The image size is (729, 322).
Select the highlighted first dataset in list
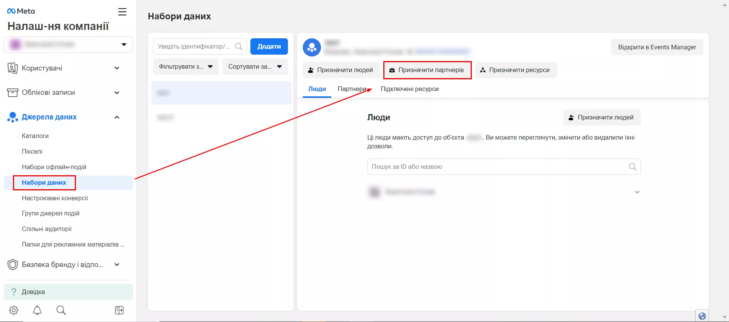point(221,93)
